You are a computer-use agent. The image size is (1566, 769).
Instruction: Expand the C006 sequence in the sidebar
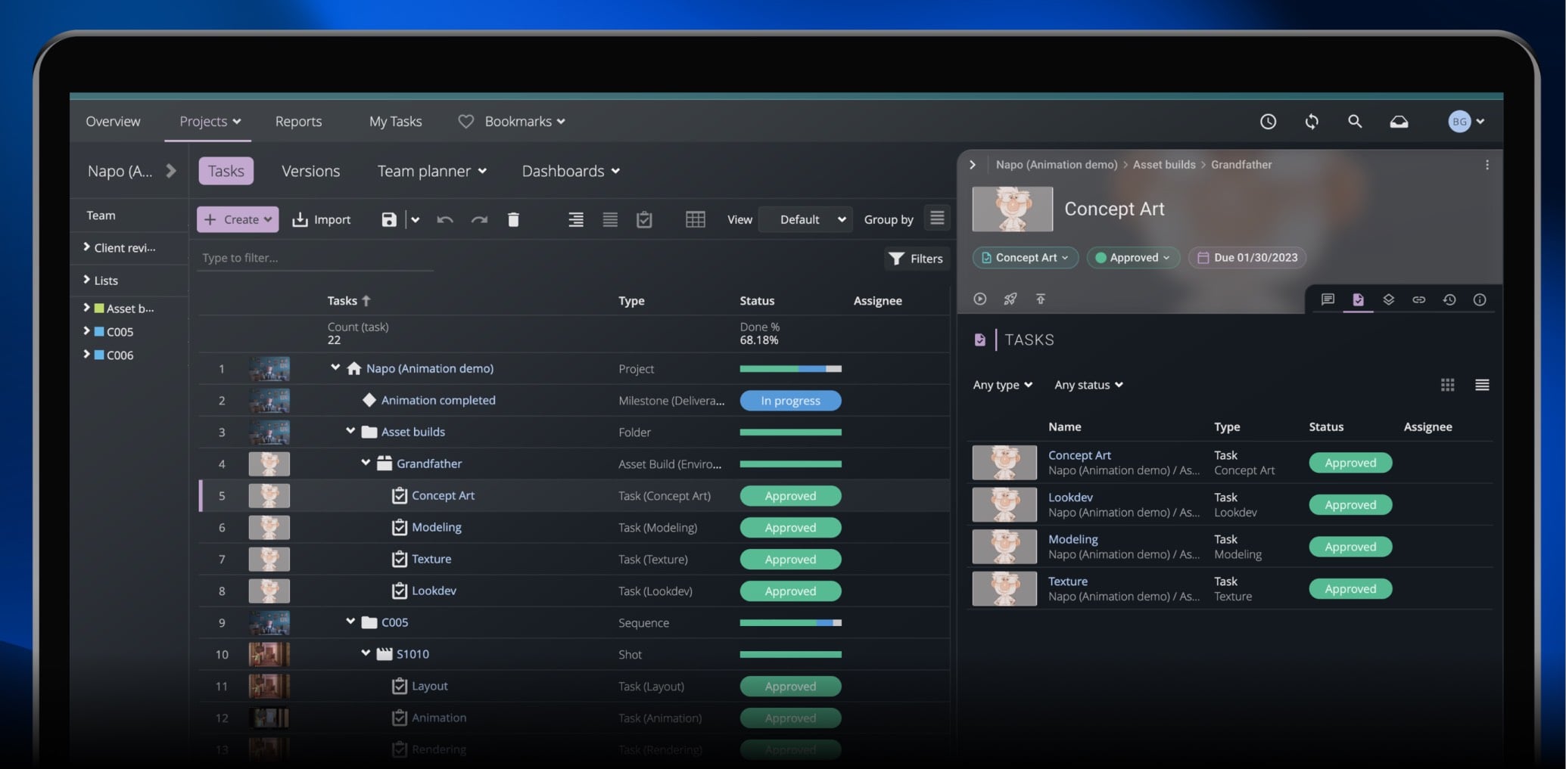tap(86, 355)
